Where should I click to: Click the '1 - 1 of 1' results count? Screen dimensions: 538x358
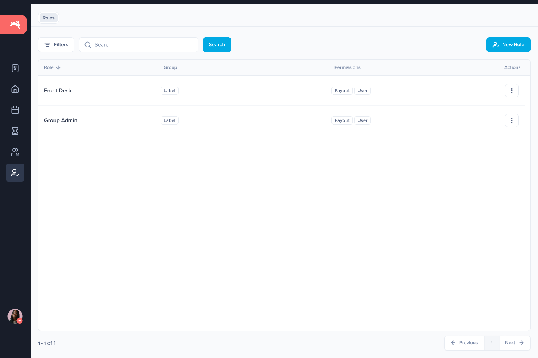47,343
